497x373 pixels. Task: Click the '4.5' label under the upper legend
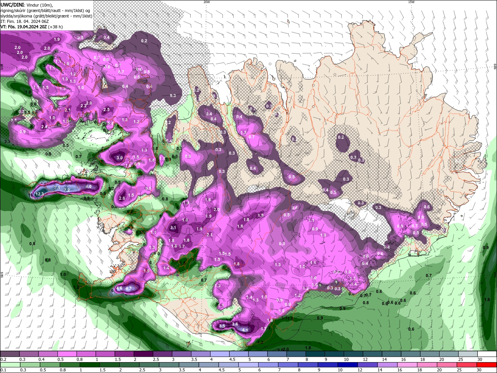coord(232,359)
